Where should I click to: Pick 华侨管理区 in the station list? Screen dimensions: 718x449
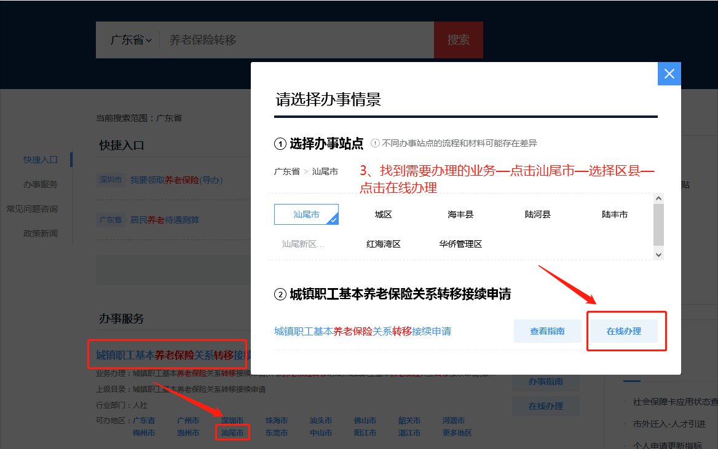(460, 244)
